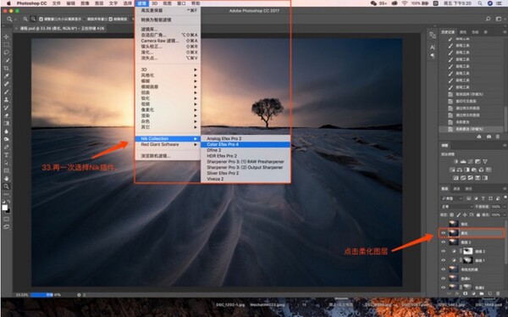This screenshot has height=317, width=508.
Task: Toggle visibility of 曲线 1 layer
Action: tap(443, 260)
